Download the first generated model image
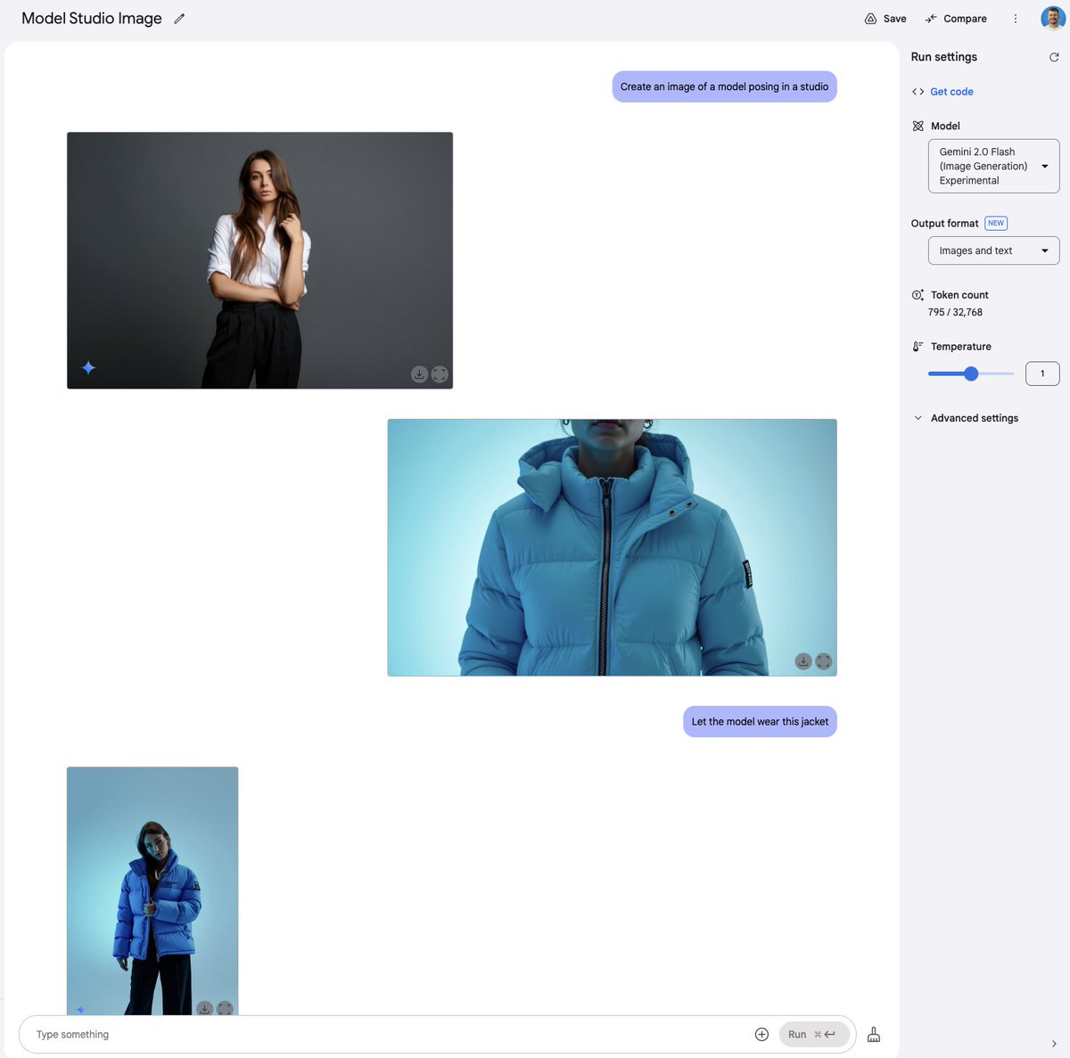 (419, 374)
